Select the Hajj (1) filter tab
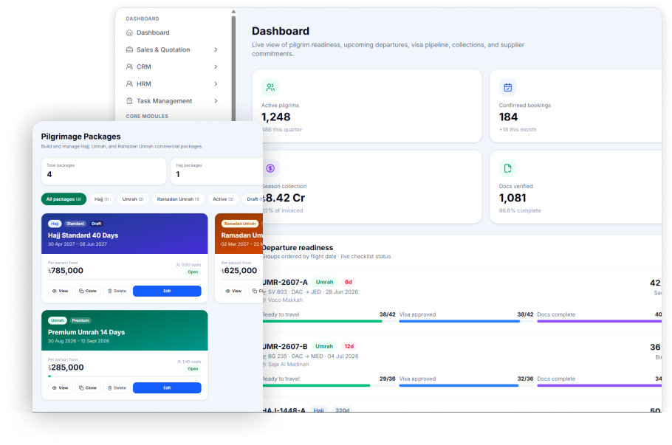Image resolution: width=672 pixels, height=445 pixels. [x=102, y=199]
